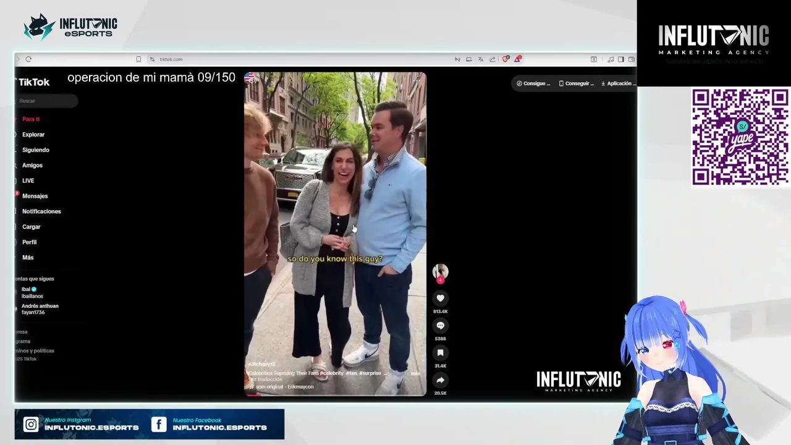Bookmark the page in address bar
Screen dimensions: 791x445
pyautogui.click(x=138, y=59)
